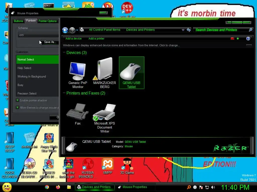
Task: Click Add a device
Action: click(74, 38)
